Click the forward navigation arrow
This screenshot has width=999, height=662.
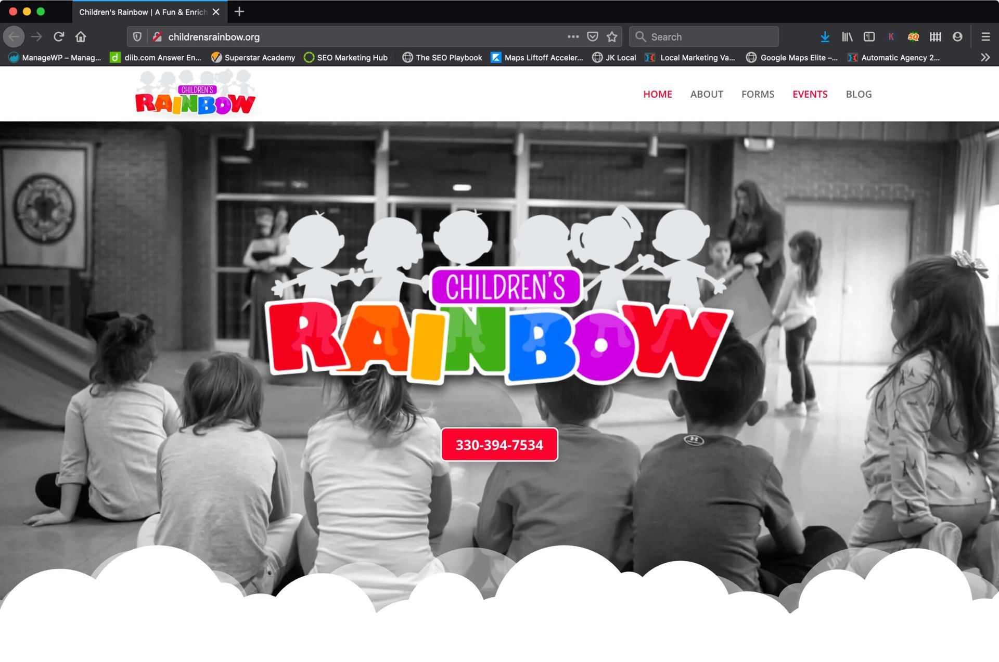click(x=36, y=37)
